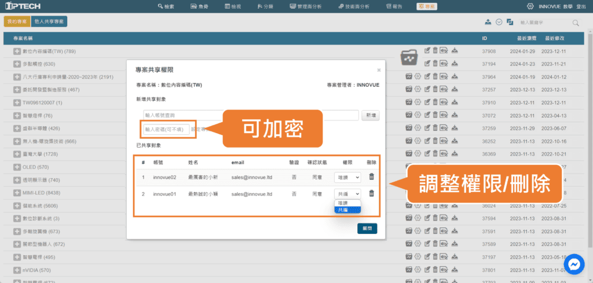Expand the 多點觸控 (630) project row
This screenshot has width=593, height=283.
coord(17,64)
